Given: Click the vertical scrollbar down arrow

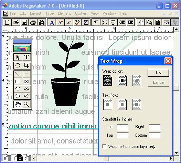Looking at the screenshot, I should (x=176, y=153).
